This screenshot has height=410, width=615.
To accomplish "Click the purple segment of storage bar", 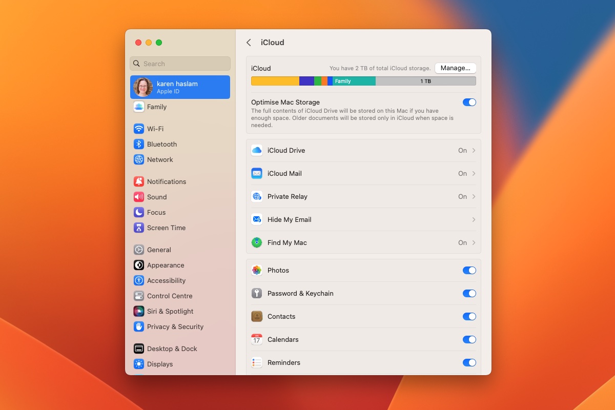I will click(x=306, y=81).
